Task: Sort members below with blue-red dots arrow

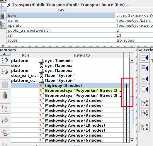Action: click(x=5, y=119)
